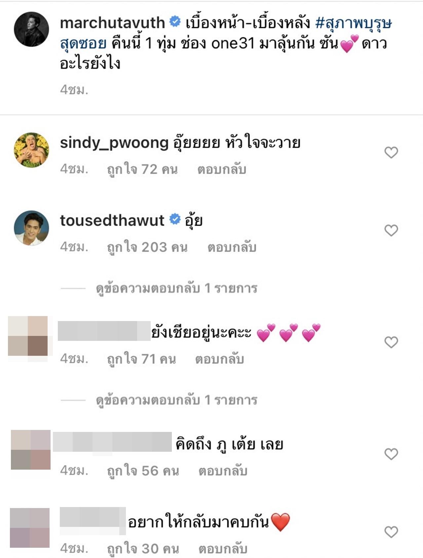Open sindy_pwoong avatar
The width and height of the screenshot is (423, 558).
[x=31, y=150]
